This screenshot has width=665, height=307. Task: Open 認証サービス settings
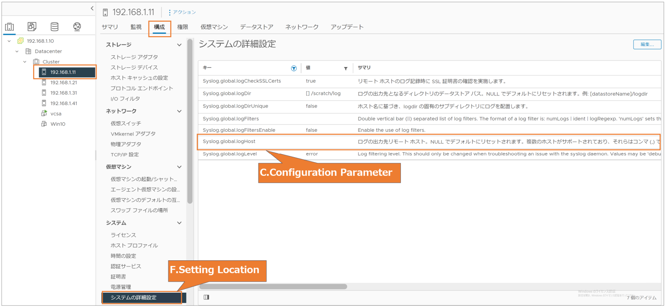coord(126,266)
